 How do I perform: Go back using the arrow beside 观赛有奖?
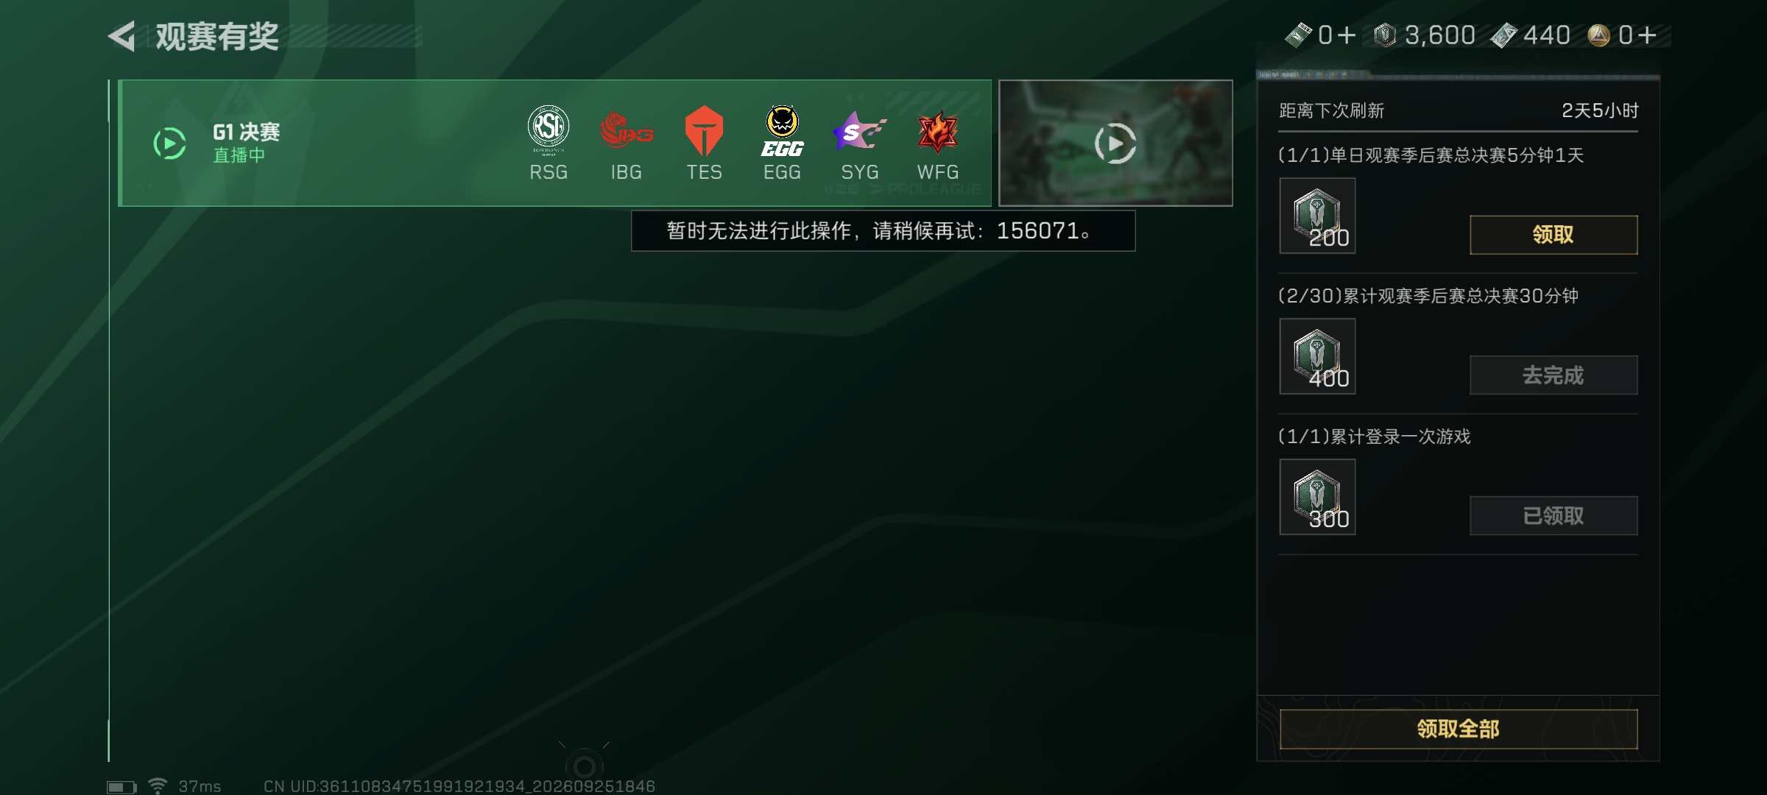pyautogui.click(x=121, y=36)
